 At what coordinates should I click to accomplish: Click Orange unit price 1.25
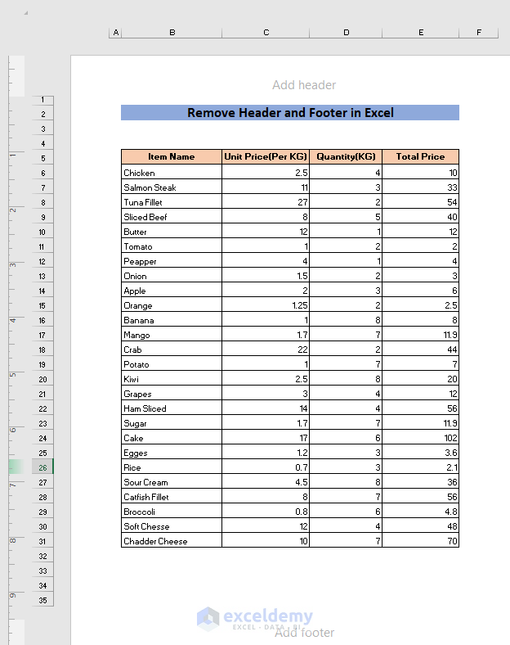(x=266, y=305)
